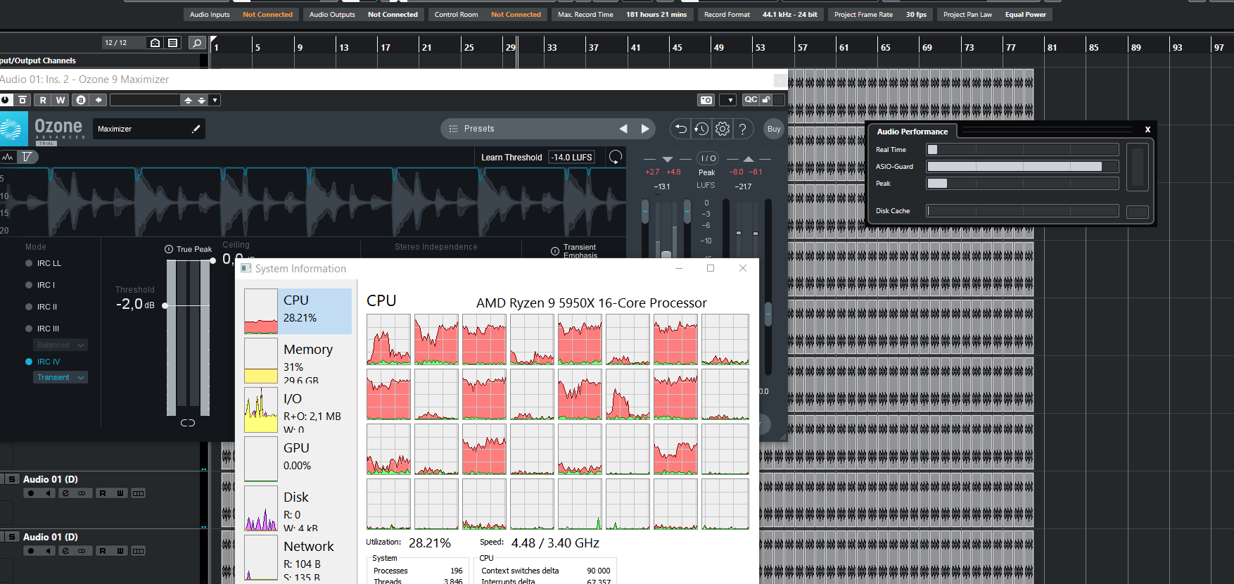Click the I/O button above meters
This screenshot has width=1234, height=584.
pyautogui.click(x=708, y=158)
